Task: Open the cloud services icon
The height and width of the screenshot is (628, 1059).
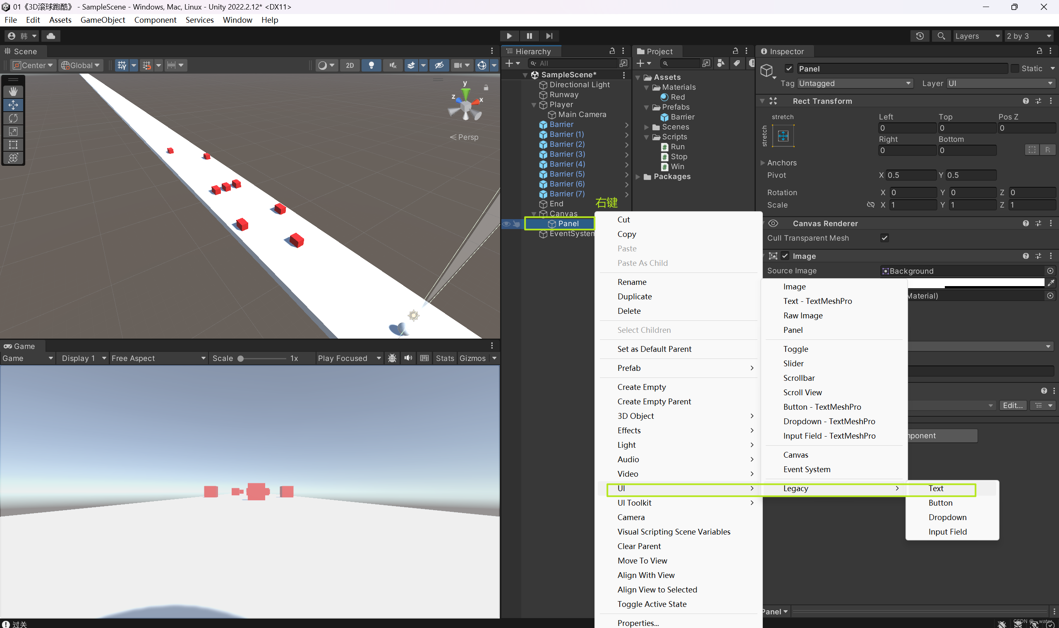Action: [51, 36]
